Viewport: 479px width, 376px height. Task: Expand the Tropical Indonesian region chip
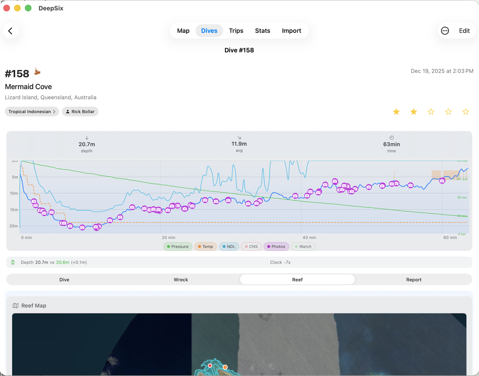(32, 112)
